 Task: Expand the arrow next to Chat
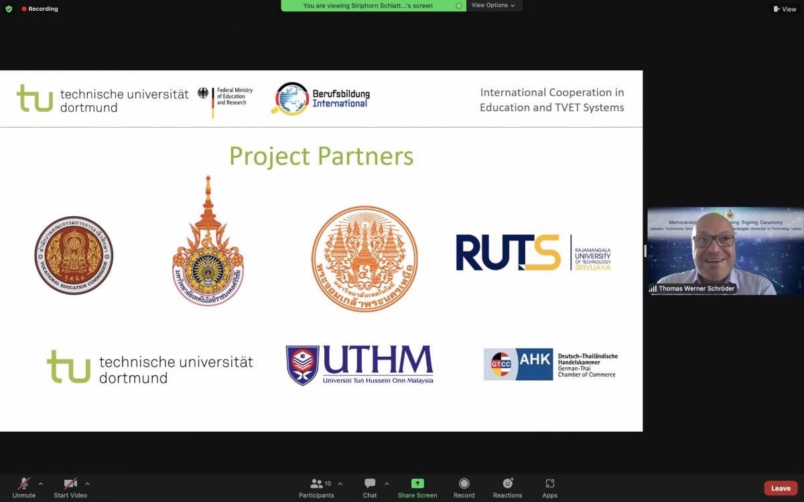tap(387, 483)
